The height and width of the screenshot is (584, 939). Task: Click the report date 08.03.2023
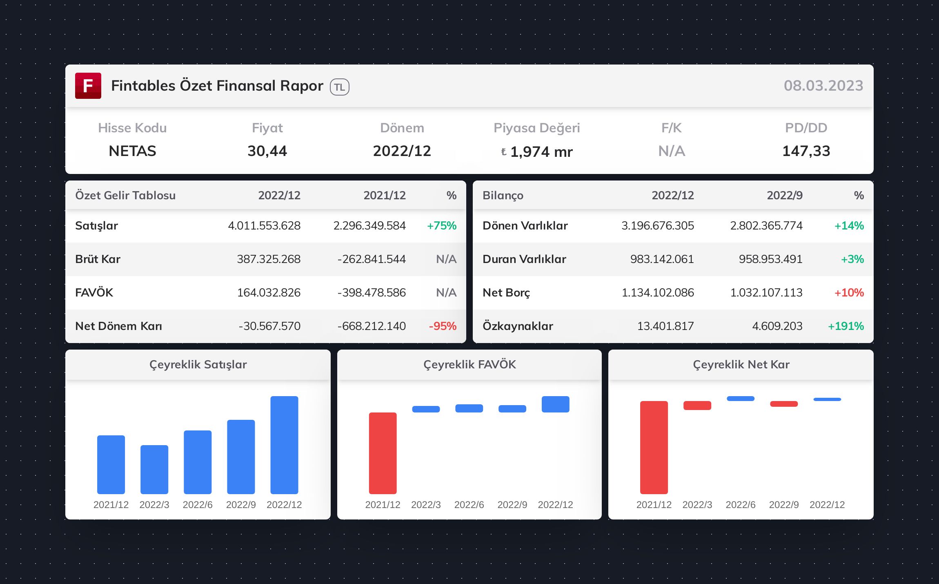pyautogui.click(x=823, y=86)
